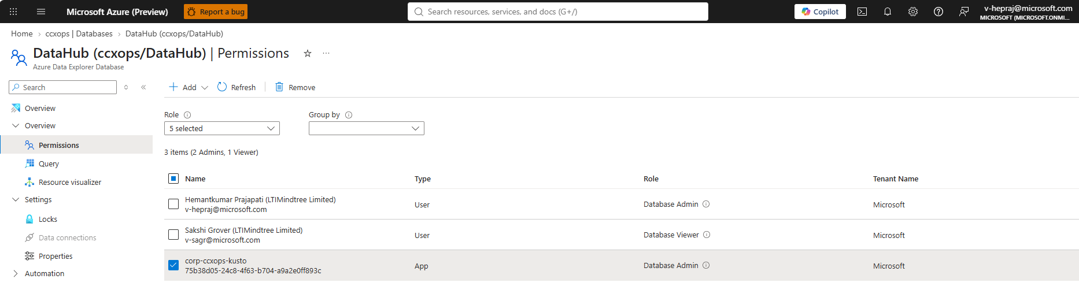Uncheck corp-ccxops-kusto row checkbox
Screen dimensions: 1079x290
point(173,265)
